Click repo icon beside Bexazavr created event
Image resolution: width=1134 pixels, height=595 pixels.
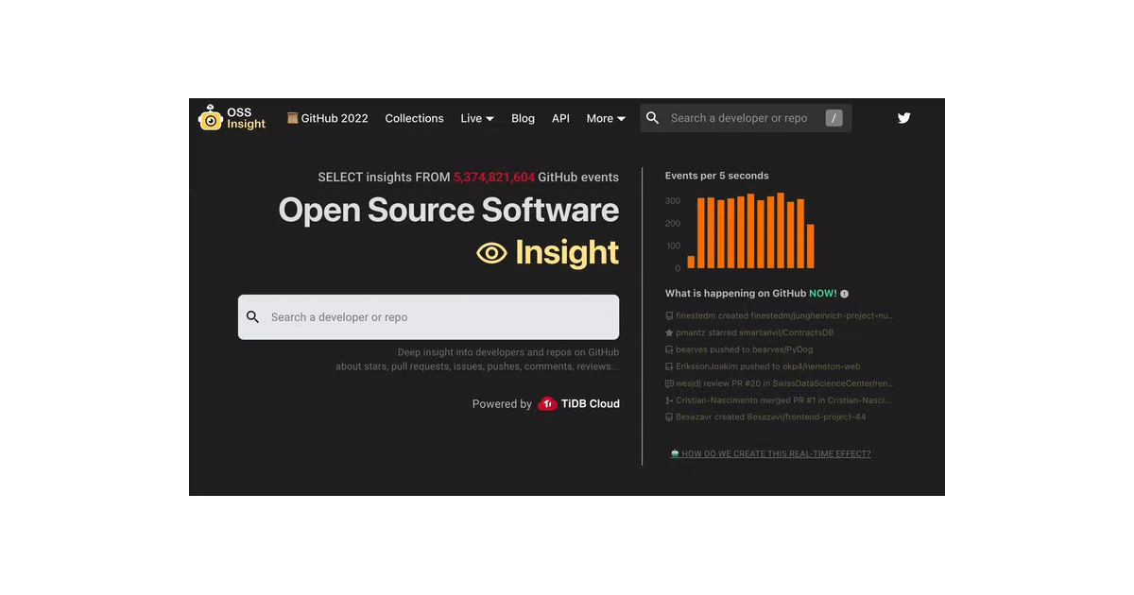(669, 416)
